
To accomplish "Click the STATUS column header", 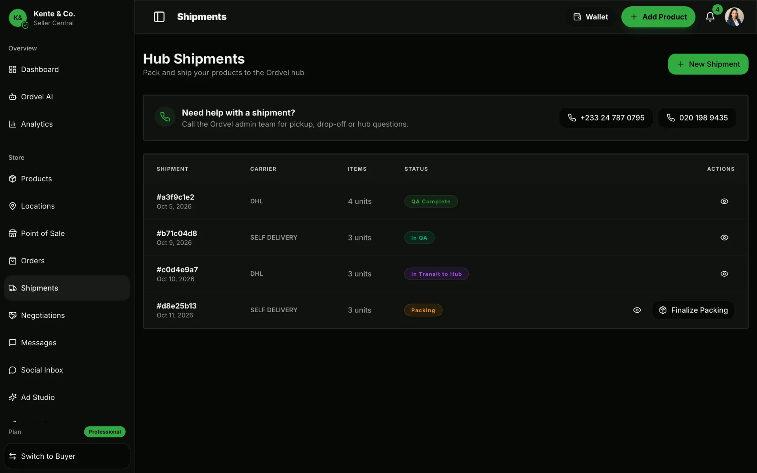I will (x=416, y=169).
